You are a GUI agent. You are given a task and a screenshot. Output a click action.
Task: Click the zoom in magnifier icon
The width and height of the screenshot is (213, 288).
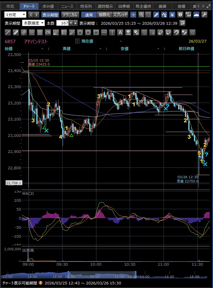click(141, 14)
